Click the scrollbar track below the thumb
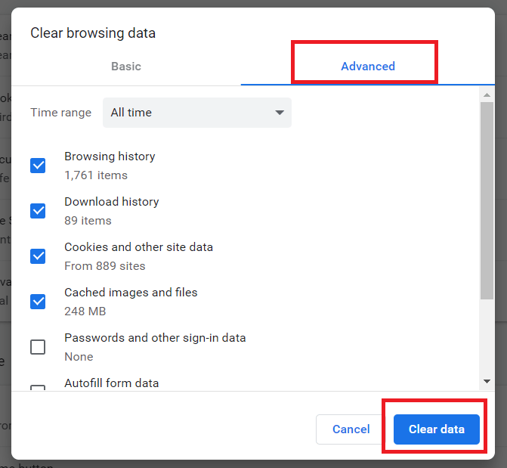The height and width of the screenshot is (468, 507). [487, 336]
